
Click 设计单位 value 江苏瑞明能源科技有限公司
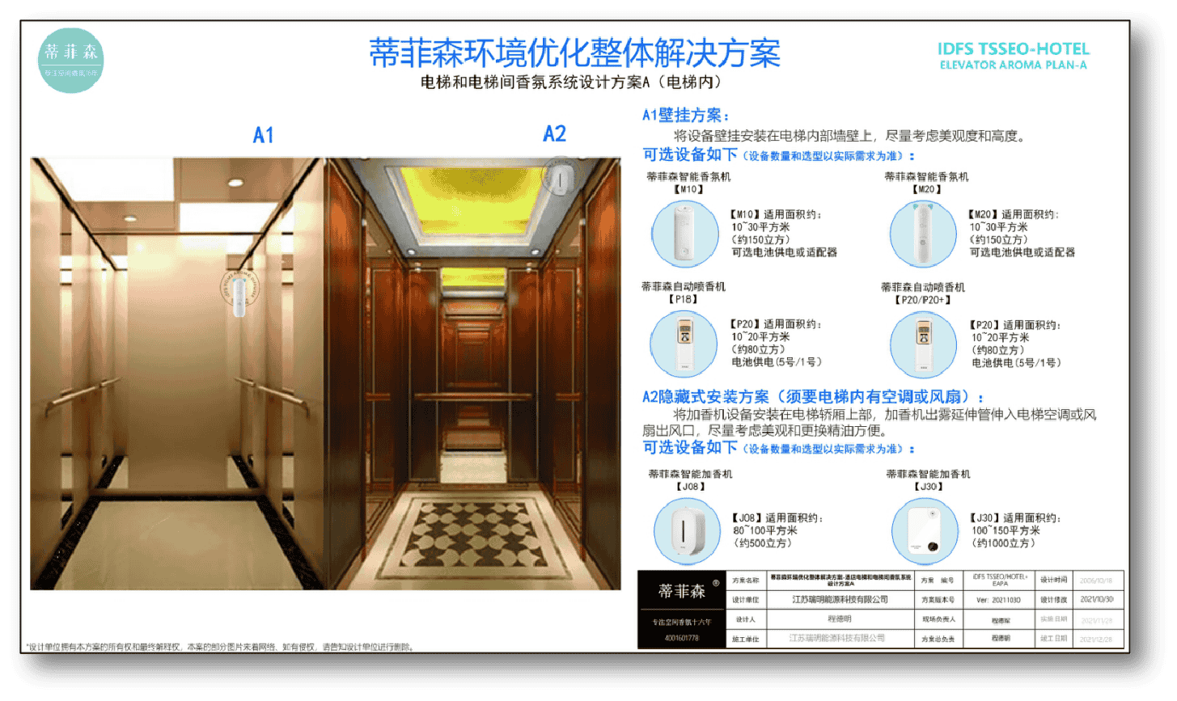[x=840, y=600]
